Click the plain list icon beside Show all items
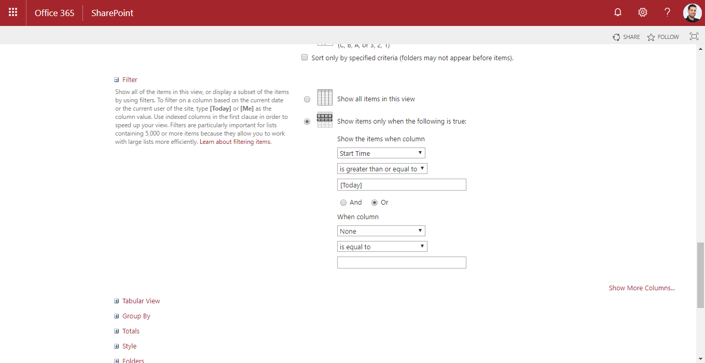The height and width of the screenshot is (363, 705). pyautogui.click(x=325, y=98)
